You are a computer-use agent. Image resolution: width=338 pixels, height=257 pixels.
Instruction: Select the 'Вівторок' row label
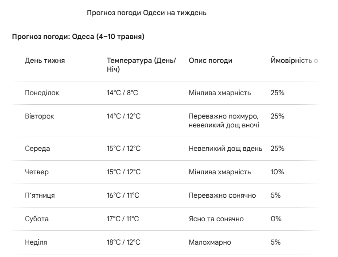click(x=39, y=116)
